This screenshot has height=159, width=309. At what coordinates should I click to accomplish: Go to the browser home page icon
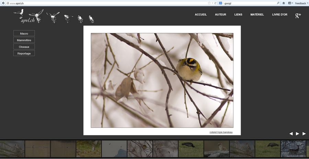click(284, 3)
